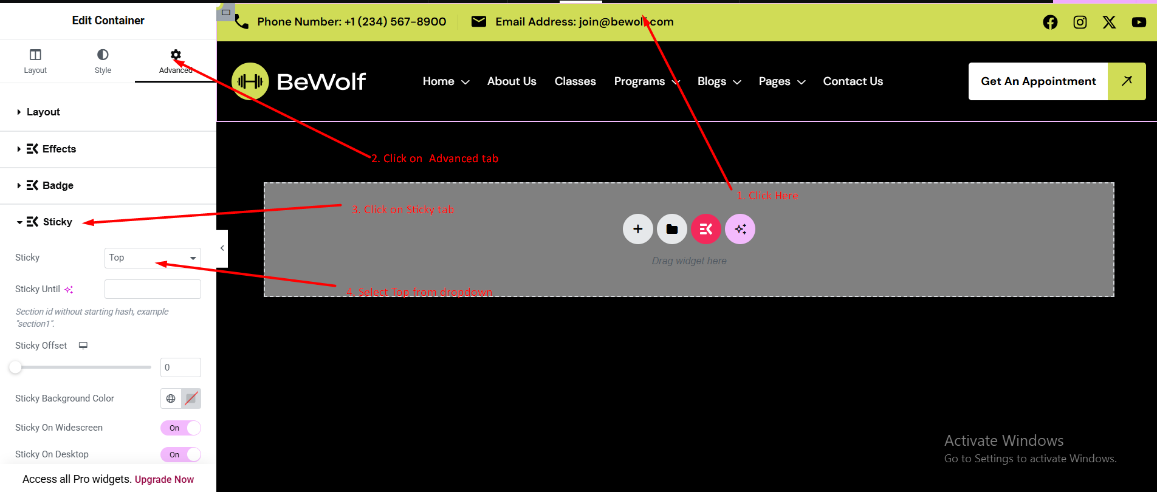Collapse the editor panel with the arrow handle

(222, 248)
